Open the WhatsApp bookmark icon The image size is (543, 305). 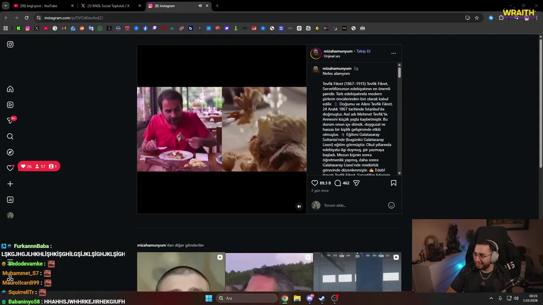point(100,28)
